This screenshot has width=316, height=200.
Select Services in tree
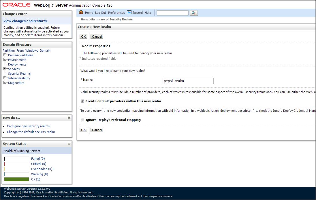tap(14, 69)
